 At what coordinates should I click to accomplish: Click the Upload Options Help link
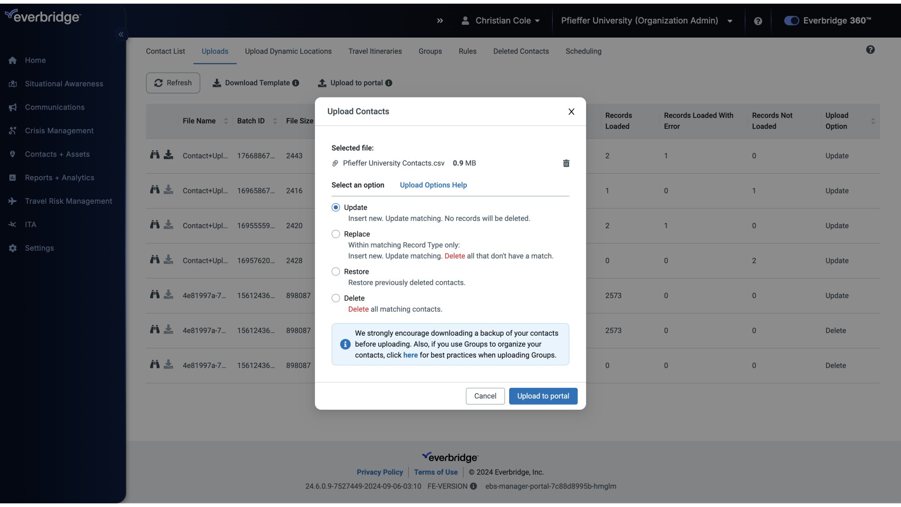(433, 185)
